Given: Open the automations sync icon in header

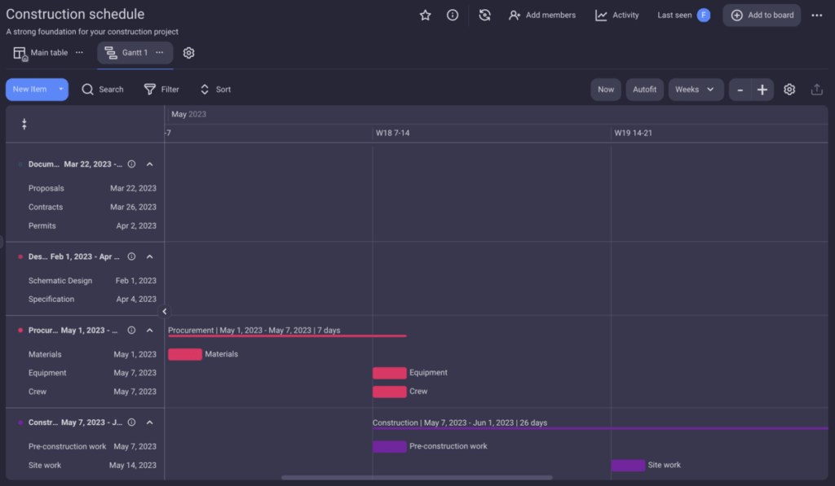Looking at the screenshot, I should tap(484, 15).
